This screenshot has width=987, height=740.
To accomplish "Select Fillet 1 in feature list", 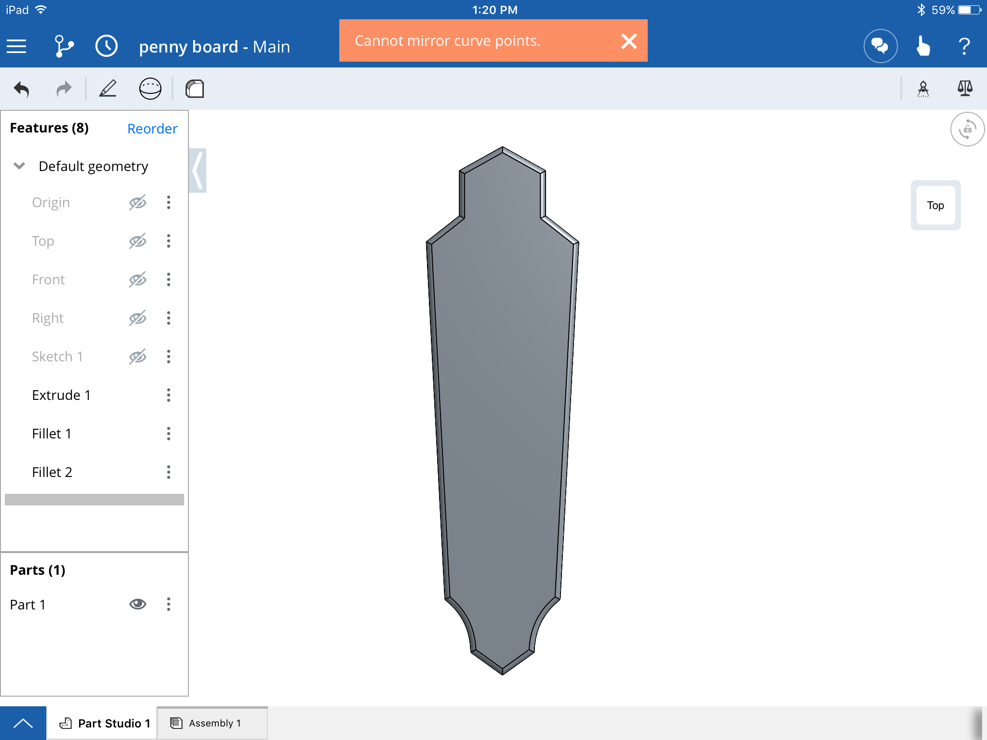I will (52, 434).
